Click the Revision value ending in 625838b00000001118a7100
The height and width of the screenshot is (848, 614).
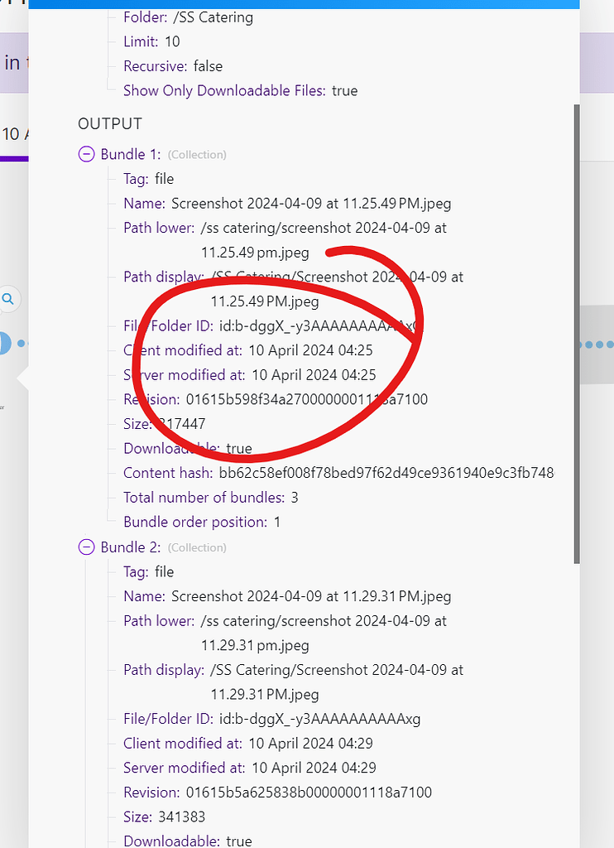[309, 793]
